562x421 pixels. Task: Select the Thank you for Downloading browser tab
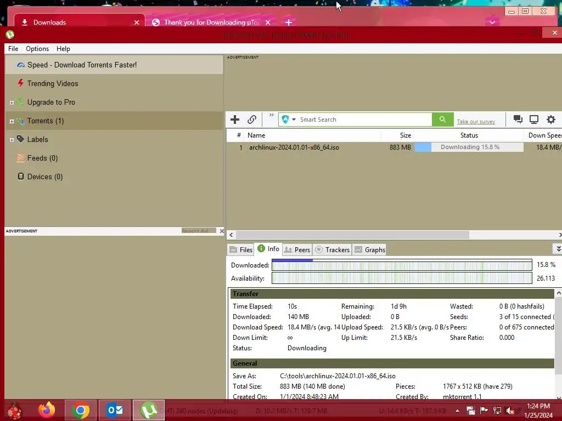(211, 22)
